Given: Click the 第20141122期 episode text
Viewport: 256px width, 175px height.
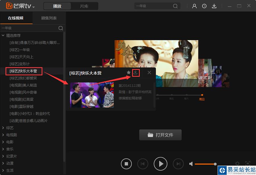Looking at the screenshot, I should pos(130,86).
